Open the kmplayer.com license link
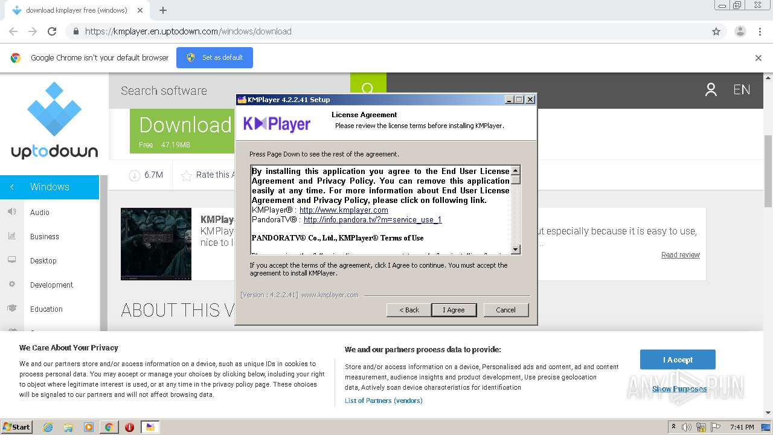Screen dimensions: 773x435 (x=344, y=210)
